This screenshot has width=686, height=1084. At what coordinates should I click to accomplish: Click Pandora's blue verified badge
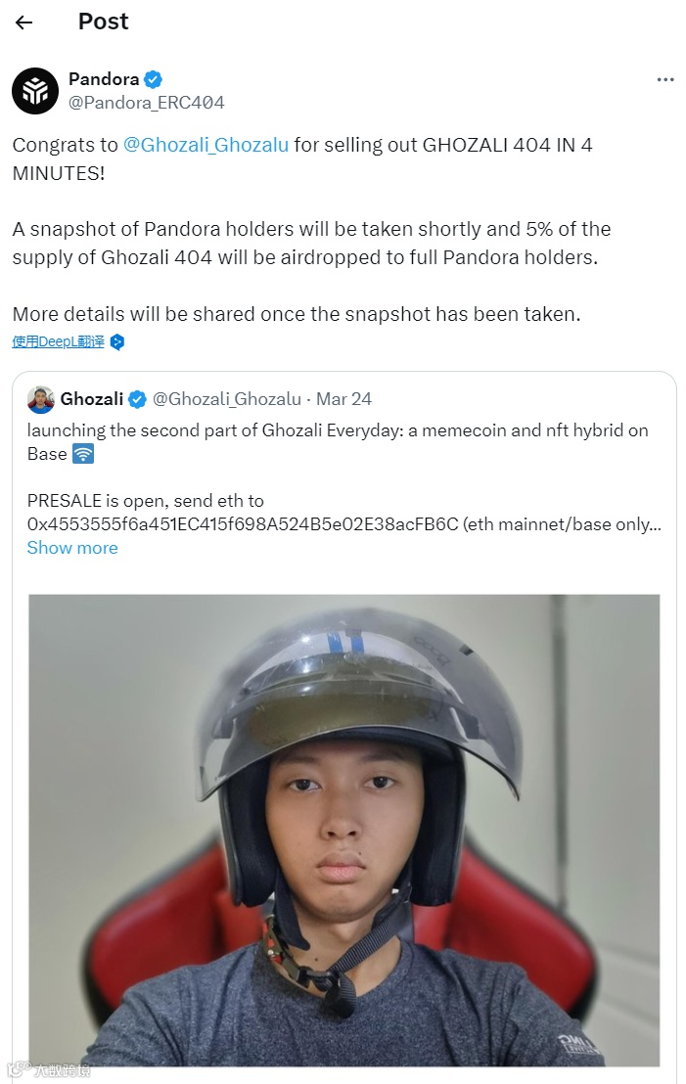[154, 79]
